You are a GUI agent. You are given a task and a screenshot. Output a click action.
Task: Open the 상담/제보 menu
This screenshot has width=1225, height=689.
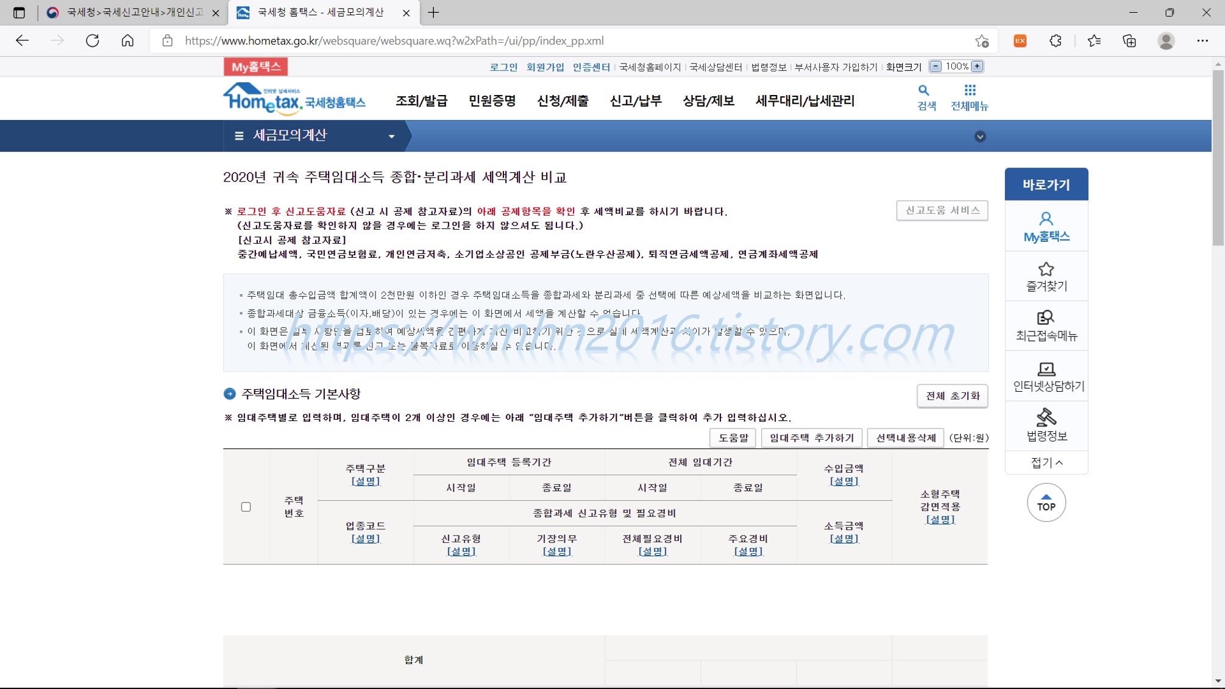[x=708, y=101]
